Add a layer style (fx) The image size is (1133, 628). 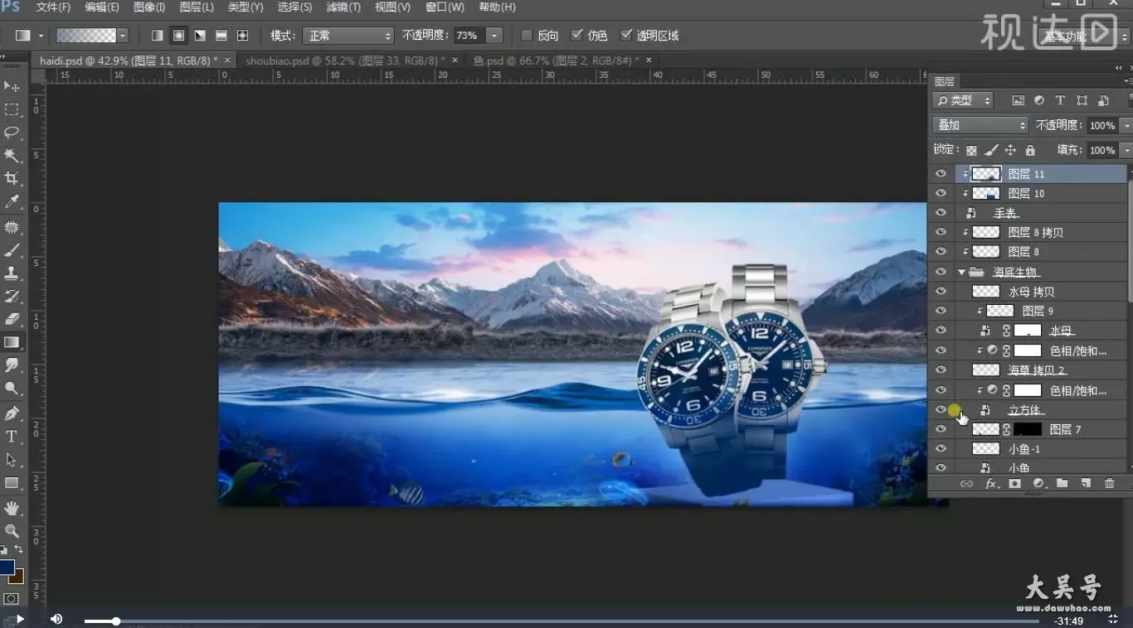[991, 484]
